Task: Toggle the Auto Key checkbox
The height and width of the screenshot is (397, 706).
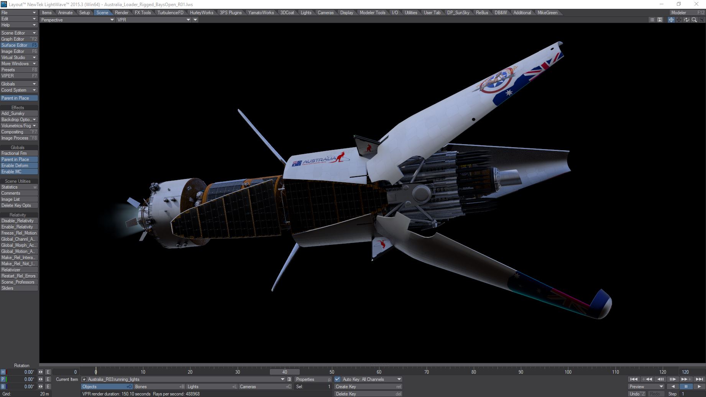Action: click(x=337, y=379)
